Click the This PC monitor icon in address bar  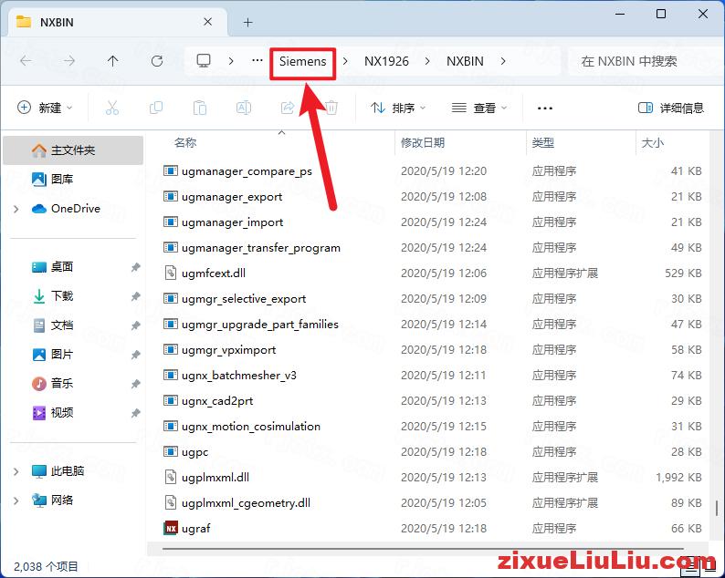point(204,61)
